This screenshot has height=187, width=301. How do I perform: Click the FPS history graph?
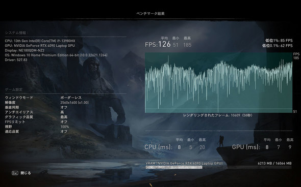pos(219,83)
